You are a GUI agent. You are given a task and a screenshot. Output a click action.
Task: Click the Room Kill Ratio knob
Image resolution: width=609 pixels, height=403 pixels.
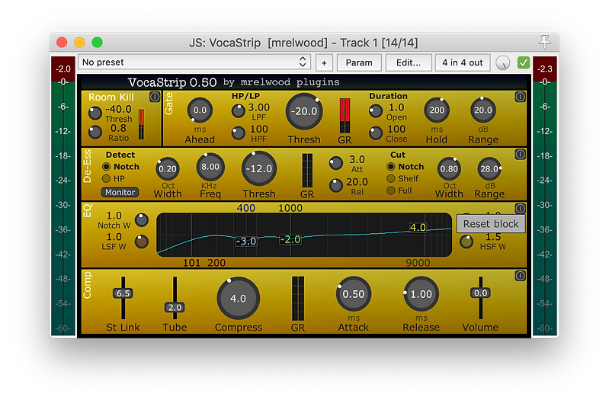[x=95, y=133]
